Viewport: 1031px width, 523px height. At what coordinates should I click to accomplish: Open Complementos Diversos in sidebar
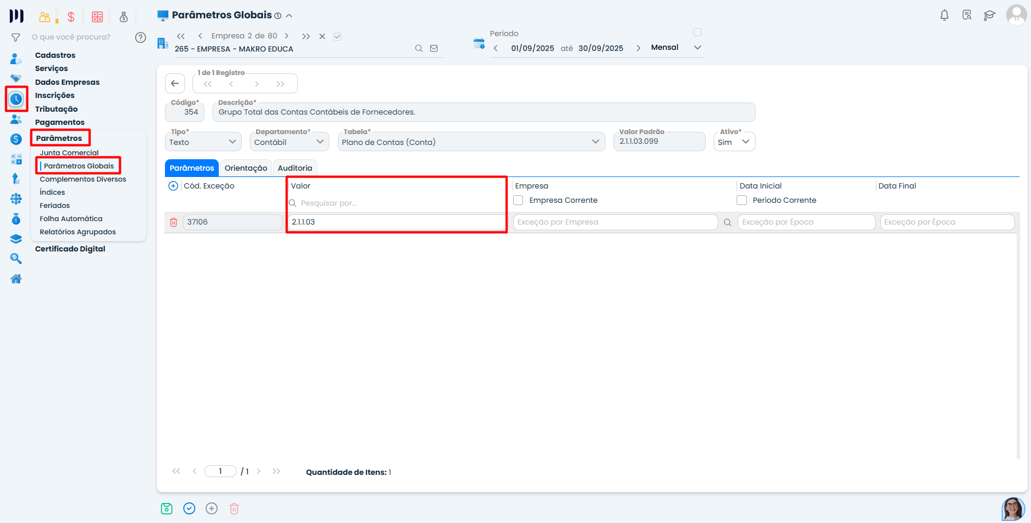click(x=82, y=179)
